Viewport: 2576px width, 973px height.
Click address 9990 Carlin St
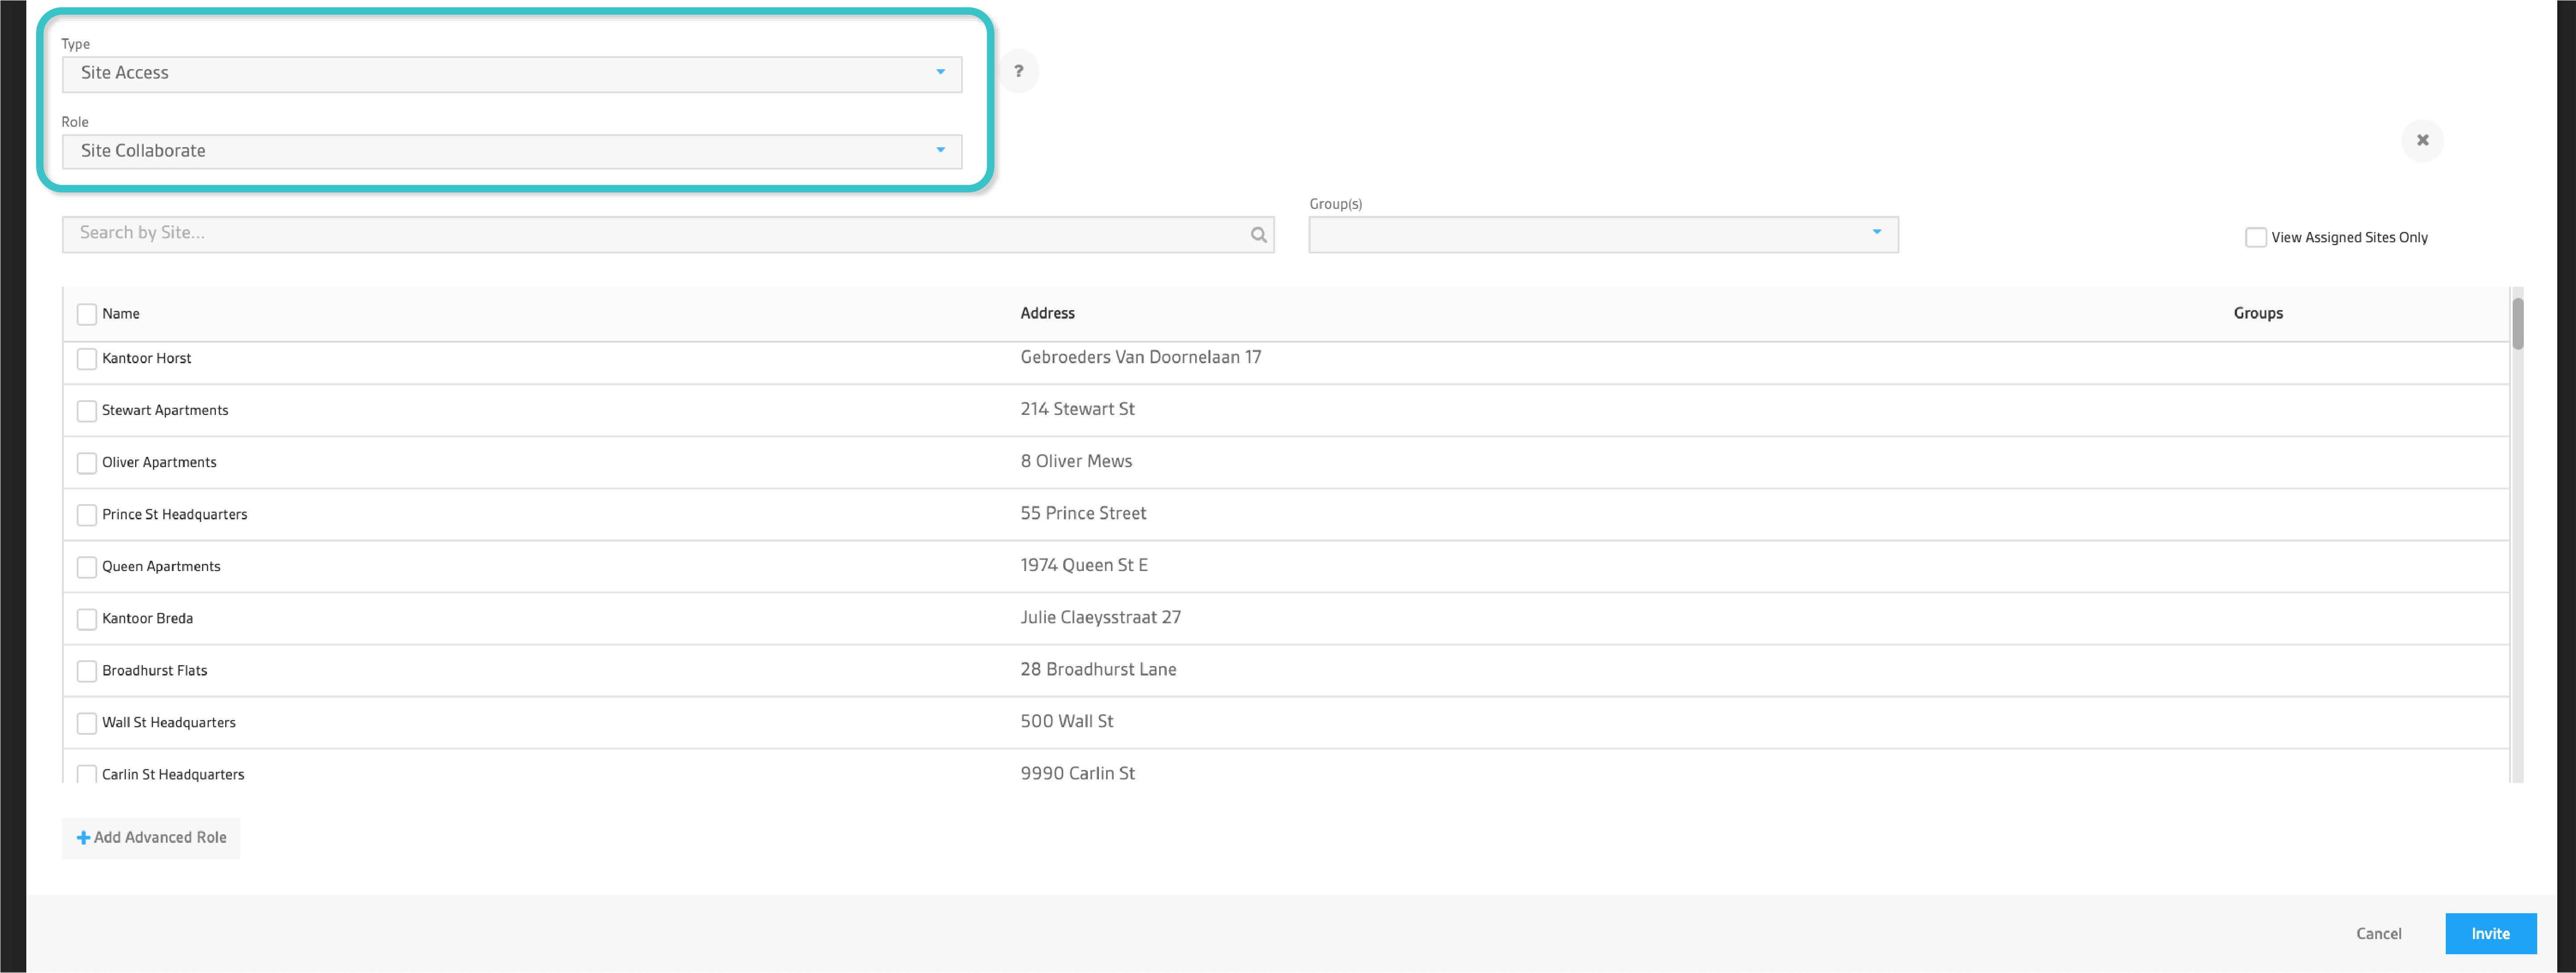tap(1077, 773)
